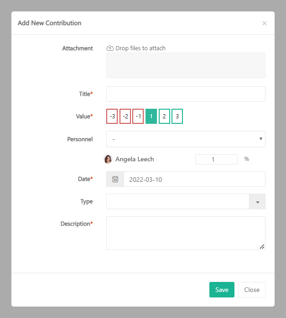Click the Type combo box field
The width and height of the screenshot is (286, 318).
pos(177,201)
